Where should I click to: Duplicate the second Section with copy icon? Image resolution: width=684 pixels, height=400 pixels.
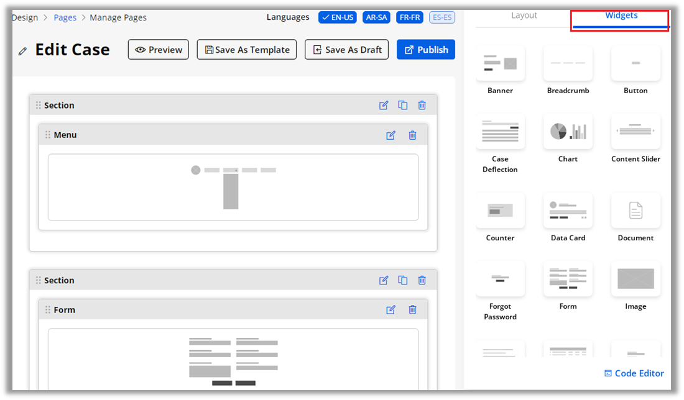click(x=403, y=281)
